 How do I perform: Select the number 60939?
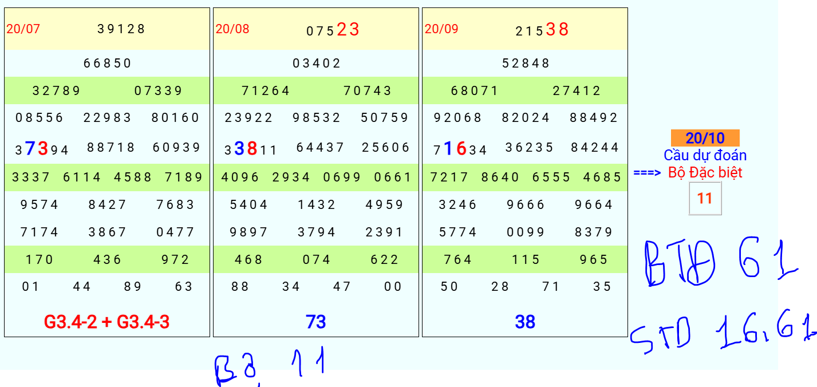(176, 147)
